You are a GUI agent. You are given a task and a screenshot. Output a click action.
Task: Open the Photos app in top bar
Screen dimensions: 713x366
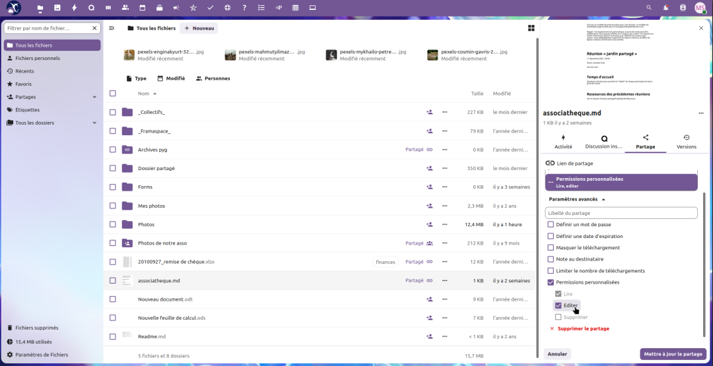[x=57, y=8]
